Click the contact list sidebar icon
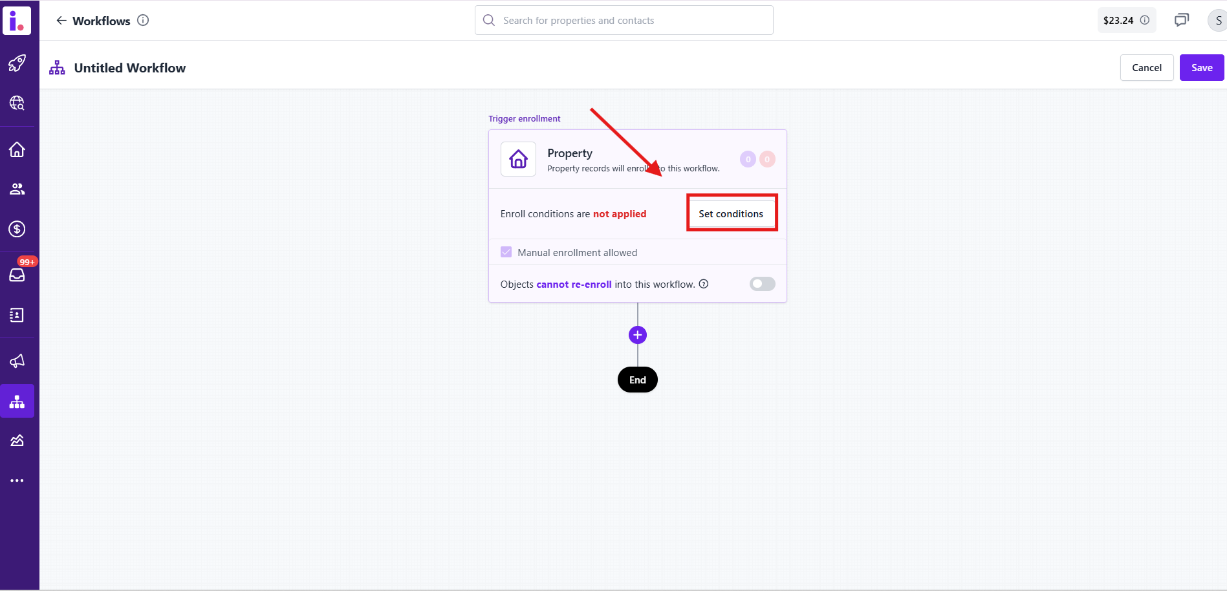This screenshot has height=591, width=1227. click(17, 315)
